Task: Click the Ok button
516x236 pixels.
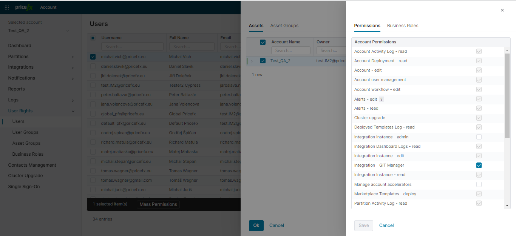Action: pyautogui.click(x=256, y=225)
